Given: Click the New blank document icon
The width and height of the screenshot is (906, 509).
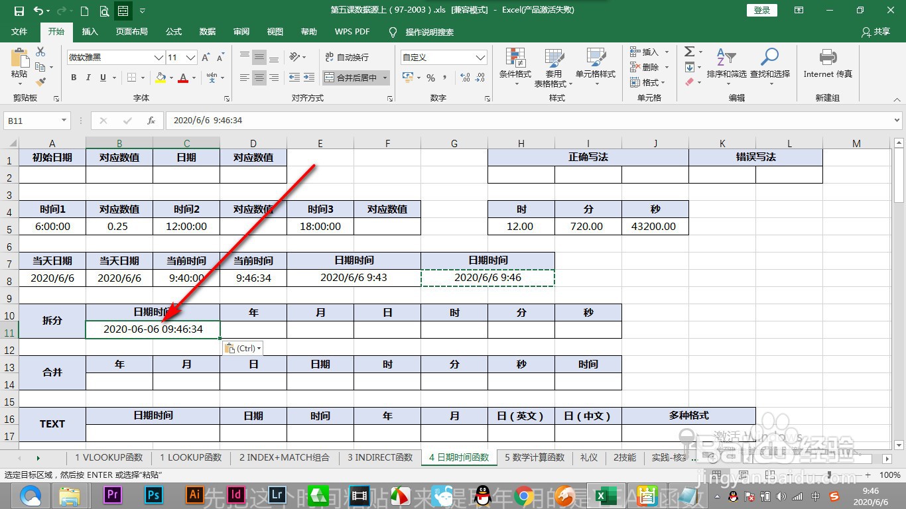Looking at the screenshot, I should 84,11.
